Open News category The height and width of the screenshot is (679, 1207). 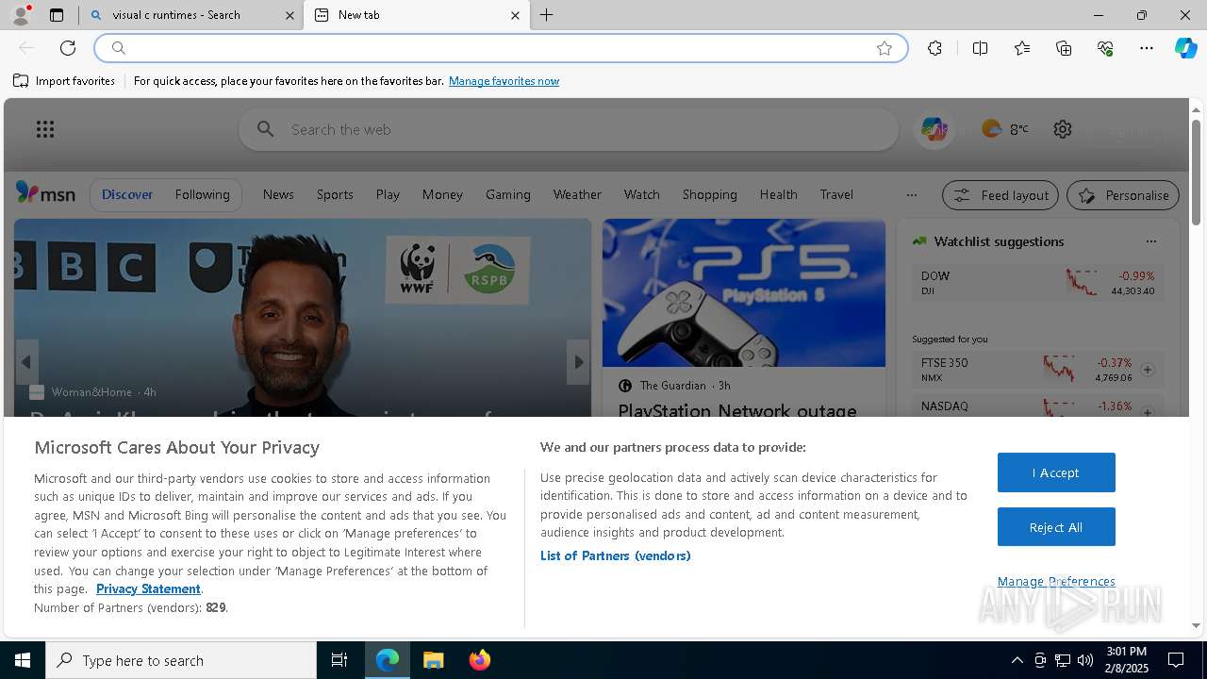click(x=278, y=194)
